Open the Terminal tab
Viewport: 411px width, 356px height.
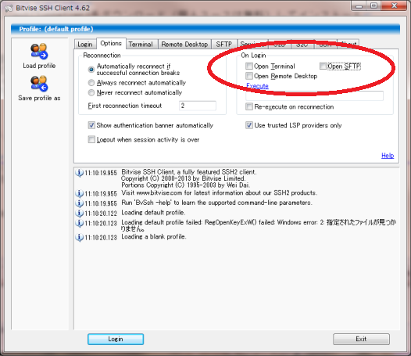click(x=141, y=45)
